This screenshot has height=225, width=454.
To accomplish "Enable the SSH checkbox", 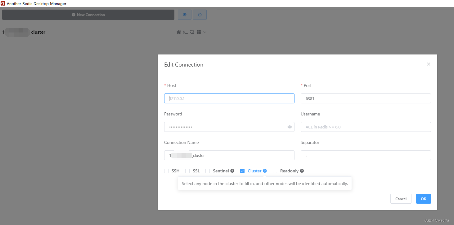I will click(166, 171).
